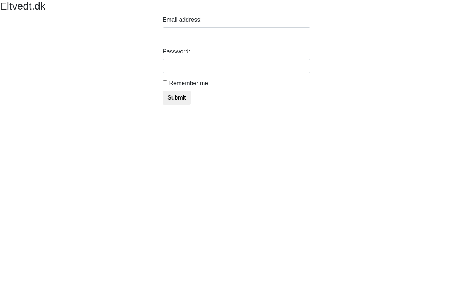Place cursor in the password box
The width and height of the screenshot is (473, 295).
coord(236,66)
